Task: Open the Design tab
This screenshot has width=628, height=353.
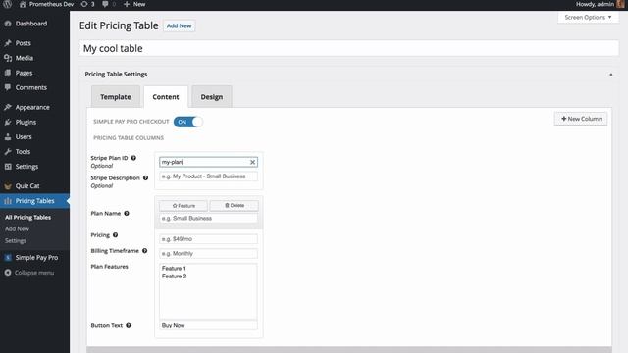Action: [x=212, y=97]
